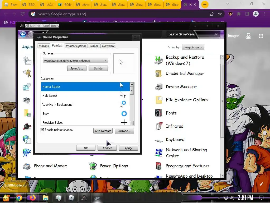Open the Network and Sharing Center icon
This screenshot has width=270, height=203.
point(158,153)
